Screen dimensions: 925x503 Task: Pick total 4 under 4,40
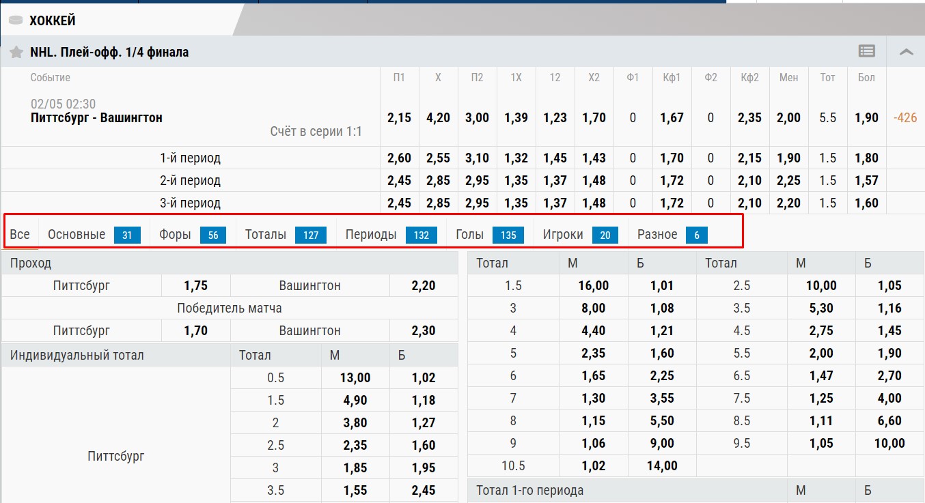pyautogui.click(x=593, y=330)
